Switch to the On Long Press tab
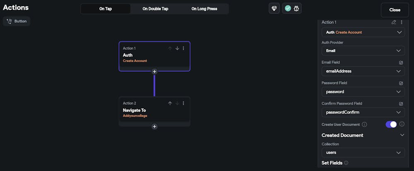The image size is (414, 171). 204,9
